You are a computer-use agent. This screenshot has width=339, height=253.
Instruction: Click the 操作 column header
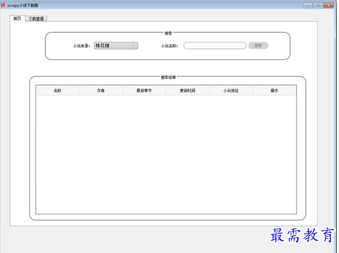point(275,91)
